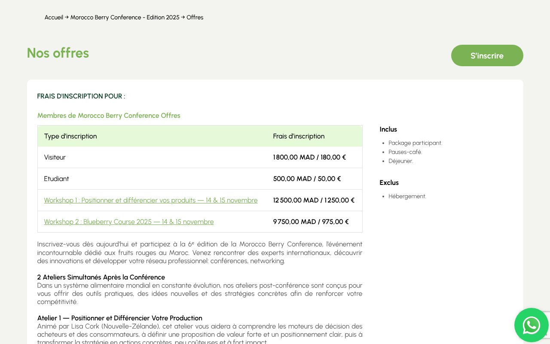Click the S'inscrire button
The width and height of the screenshot is (550, 344).
tap(487, 55)
